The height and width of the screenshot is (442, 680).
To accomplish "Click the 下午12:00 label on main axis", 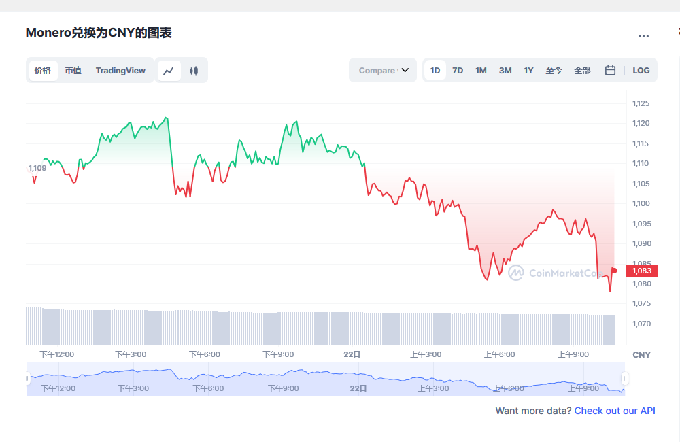I will 57,354.
